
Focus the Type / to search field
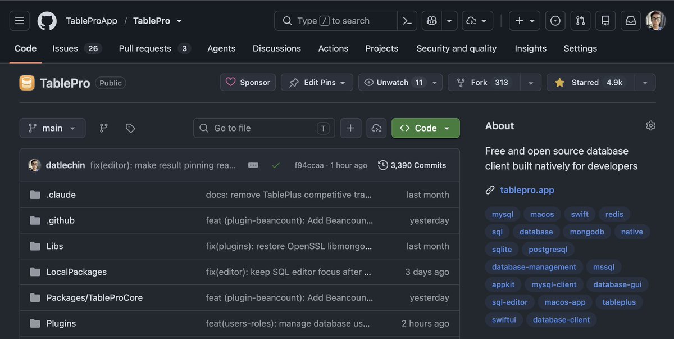[x=336, y=21]
